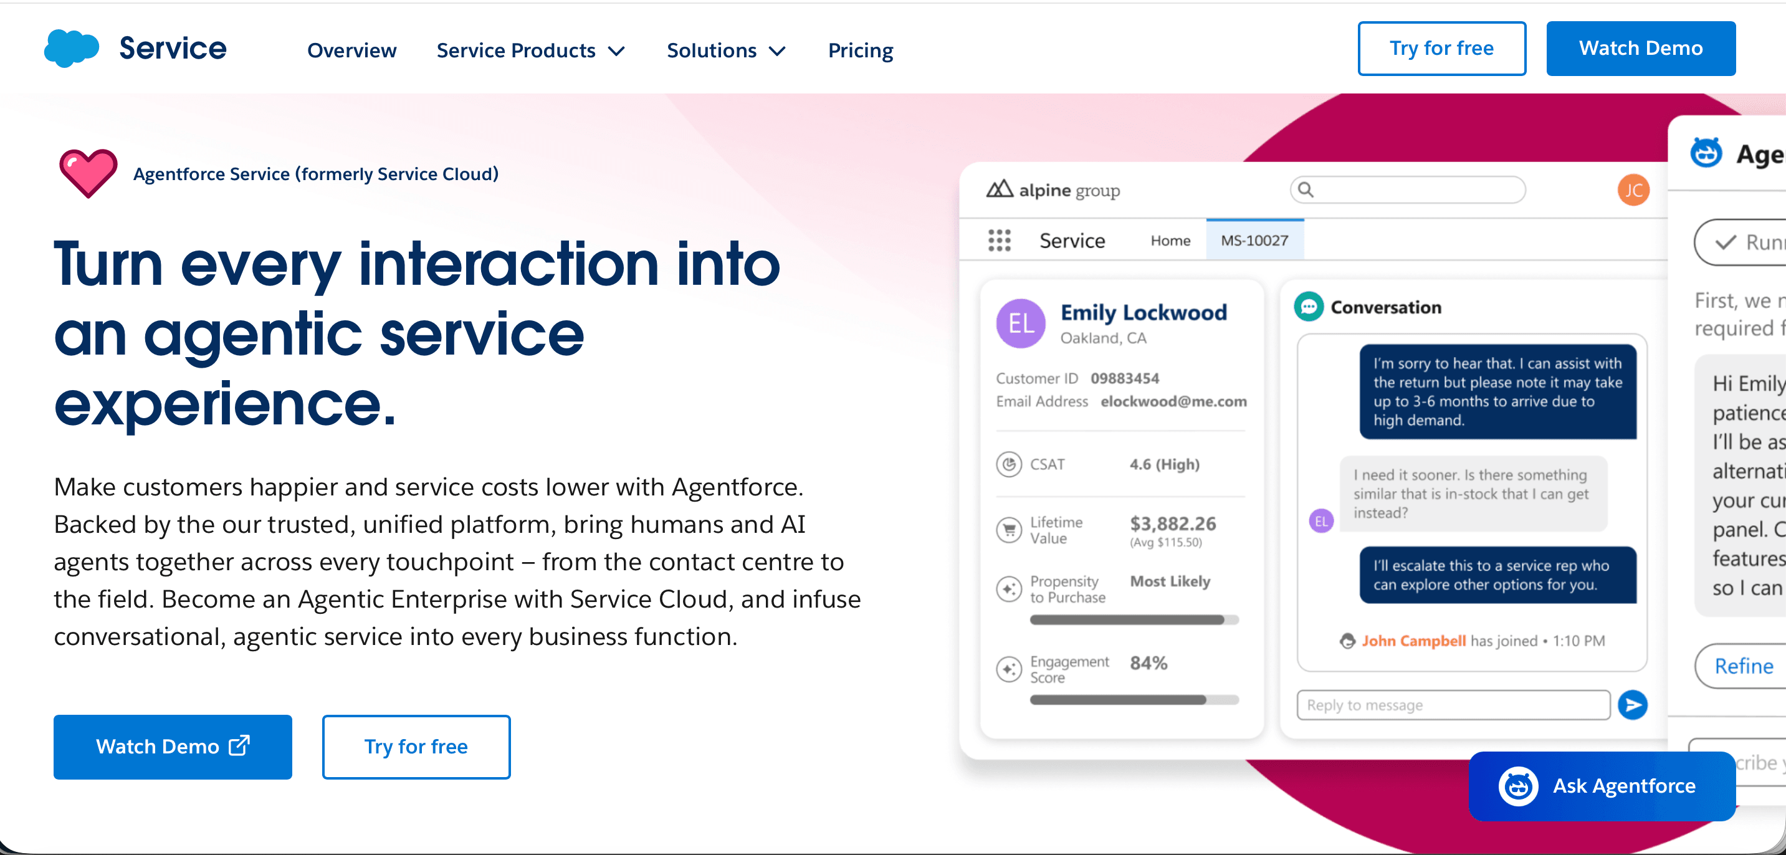The width and height of the screenshot is (1786, 855).
Task: Click the 84% engagement score value
Action: (1148, 663)
